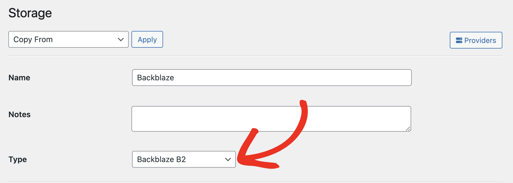
Task: Click the Copy From text in selector
Action: click(x=33, y=40)
